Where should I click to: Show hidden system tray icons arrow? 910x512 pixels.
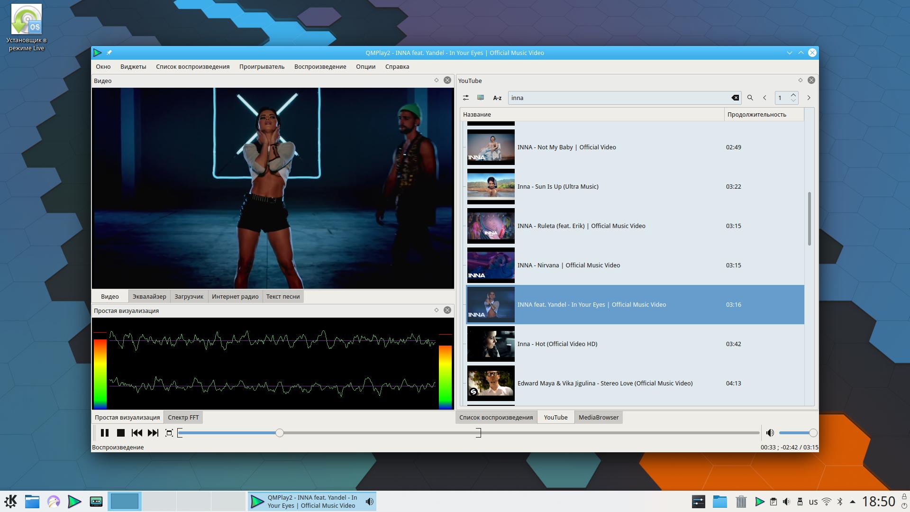[x=853, y=502]
